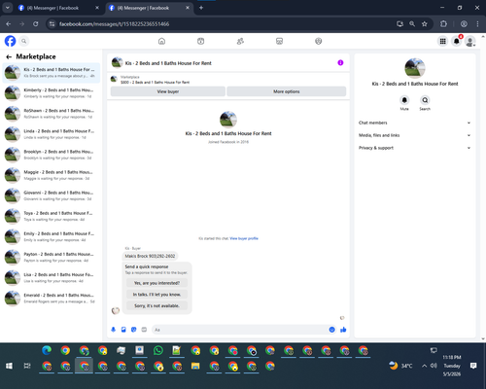
Task: Open the Friends icon in top navigation
Action: click(240, 41)
